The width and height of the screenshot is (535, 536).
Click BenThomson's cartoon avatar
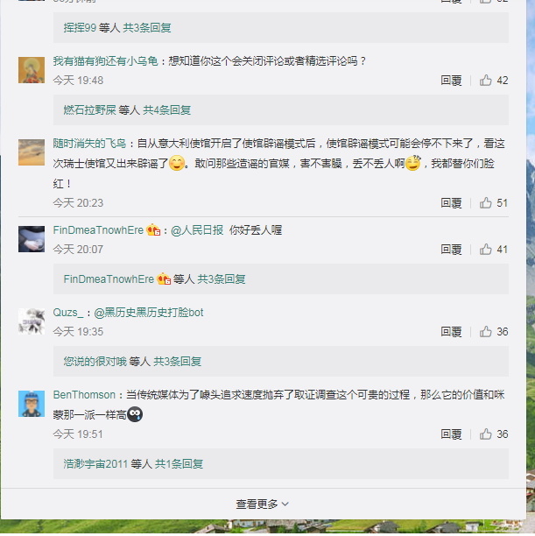[32, 404]
